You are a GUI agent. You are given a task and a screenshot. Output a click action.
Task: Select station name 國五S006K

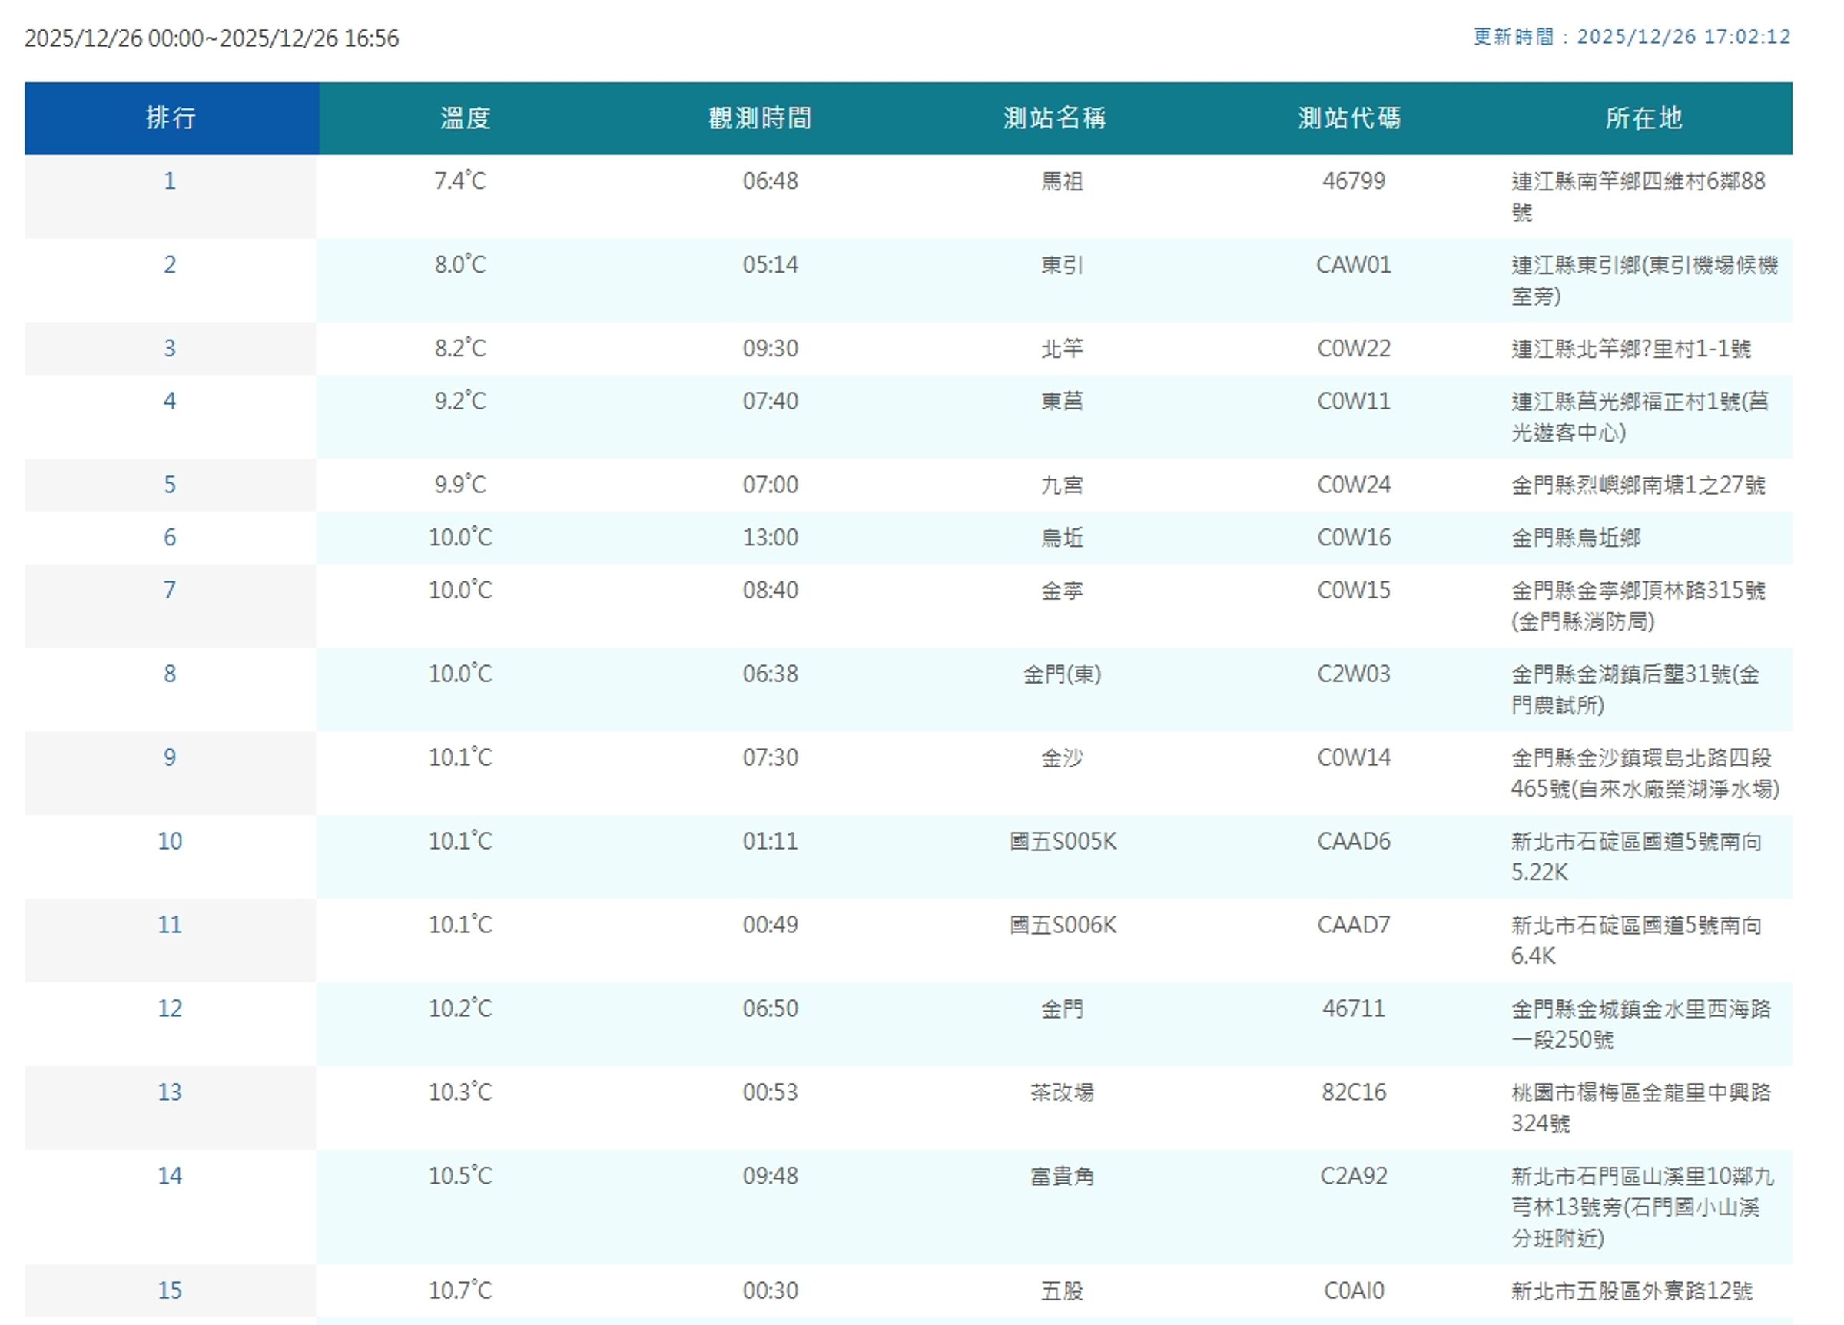click(1063, 925)
